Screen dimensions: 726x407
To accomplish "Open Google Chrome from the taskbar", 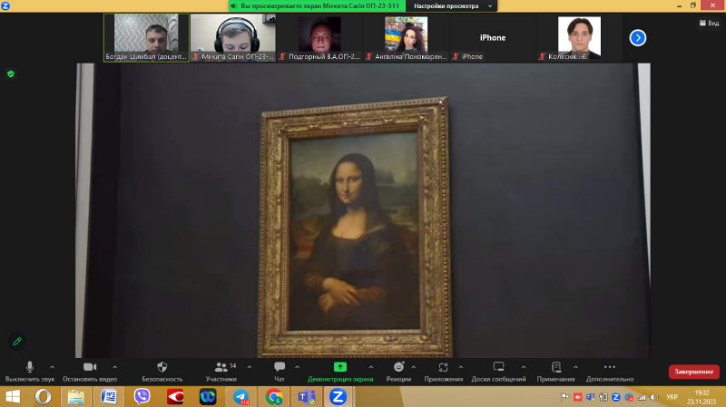I will point(274,397).
